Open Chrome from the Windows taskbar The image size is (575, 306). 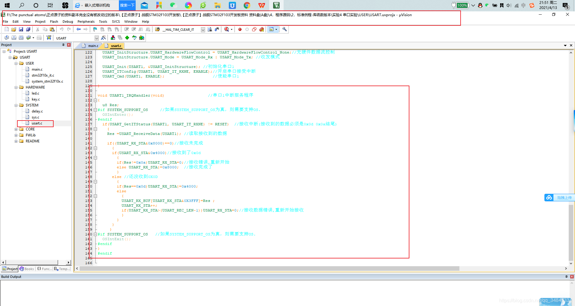(x=247, y=5)
